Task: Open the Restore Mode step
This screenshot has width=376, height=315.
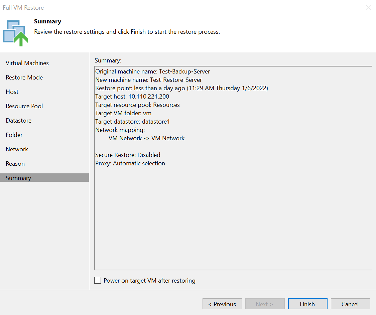Action: click(24, 77)
